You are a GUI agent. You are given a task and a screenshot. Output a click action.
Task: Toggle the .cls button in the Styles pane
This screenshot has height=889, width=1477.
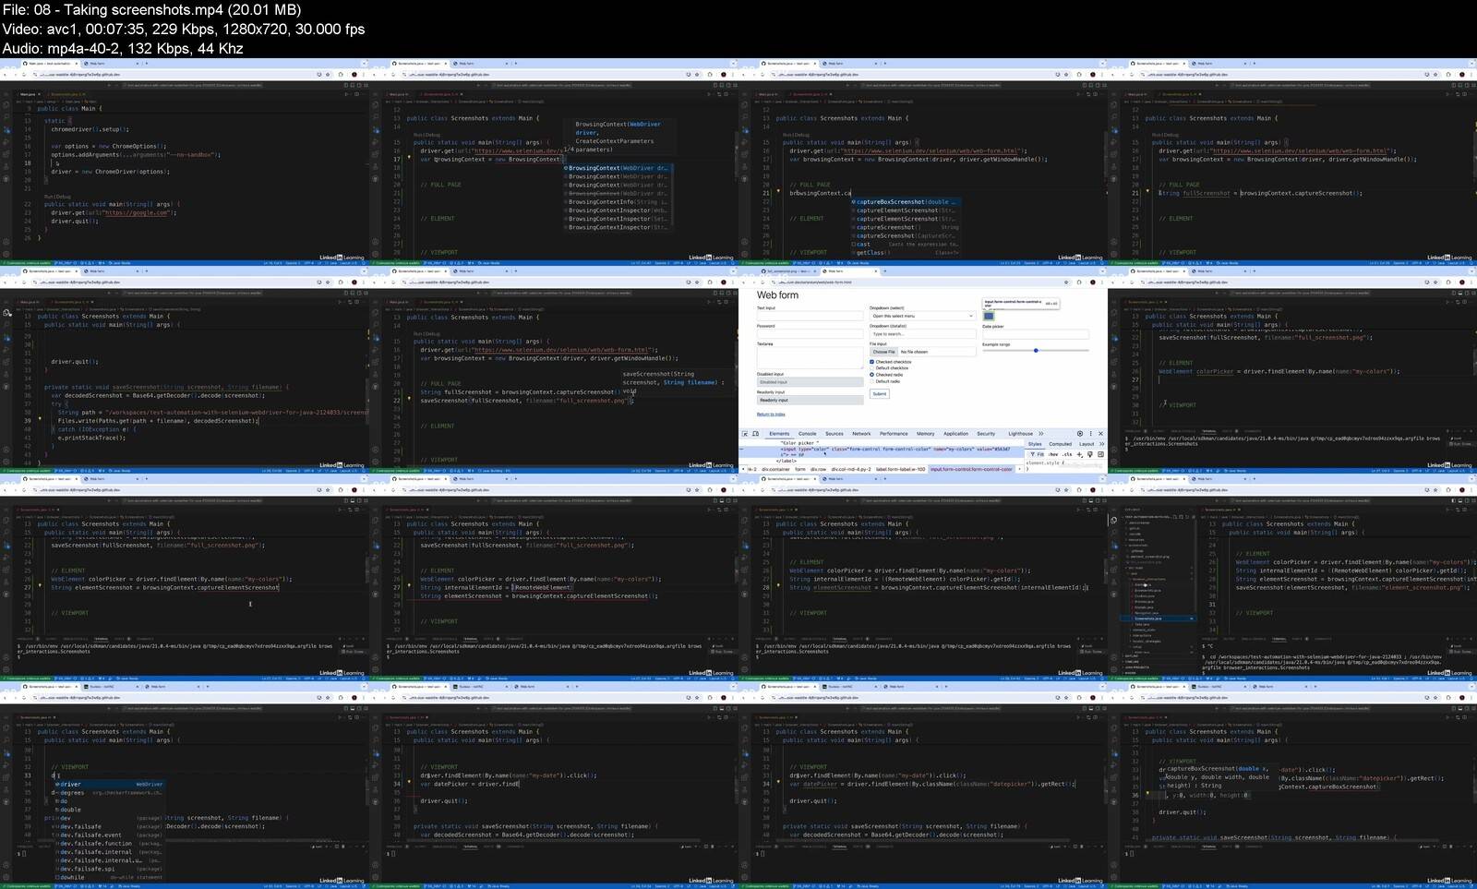pos(1066,454)
